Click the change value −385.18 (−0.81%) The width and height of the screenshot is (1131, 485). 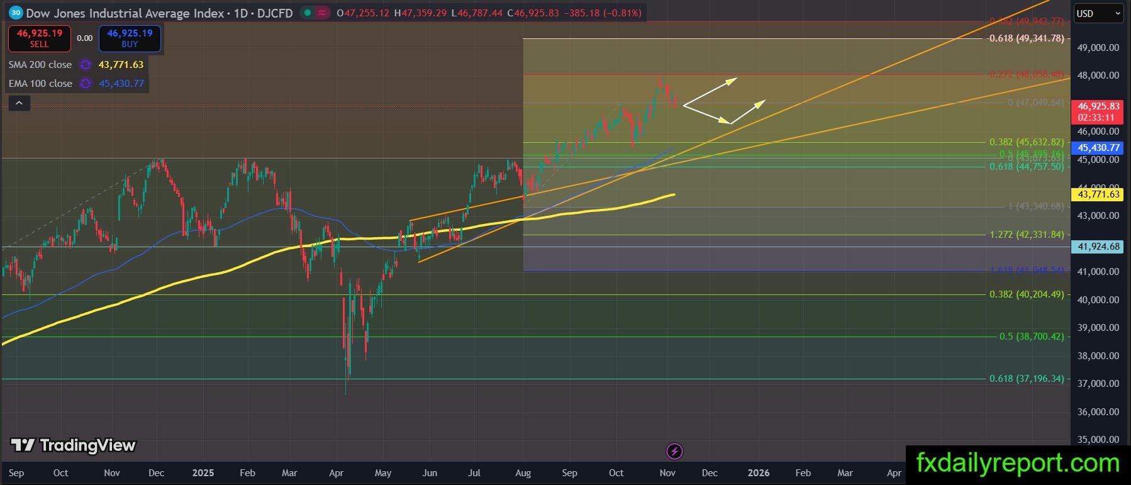coord(602,13)
